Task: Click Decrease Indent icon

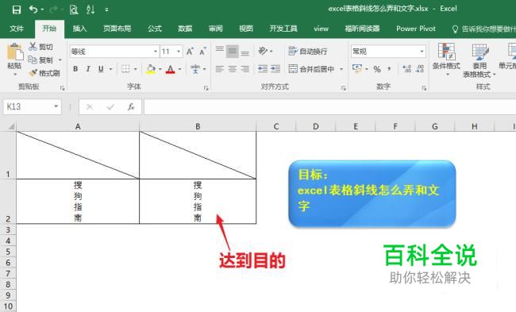Action: pyautogui.click(x=262, y=69)
